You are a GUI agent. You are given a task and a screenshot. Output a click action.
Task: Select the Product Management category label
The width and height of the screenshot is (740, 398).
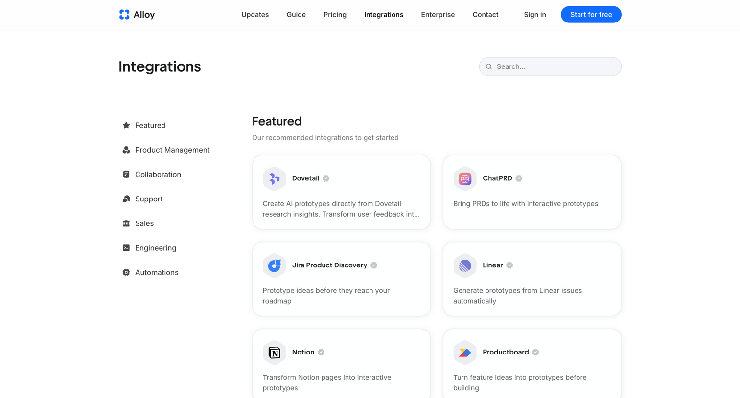[x=172, y=150]
